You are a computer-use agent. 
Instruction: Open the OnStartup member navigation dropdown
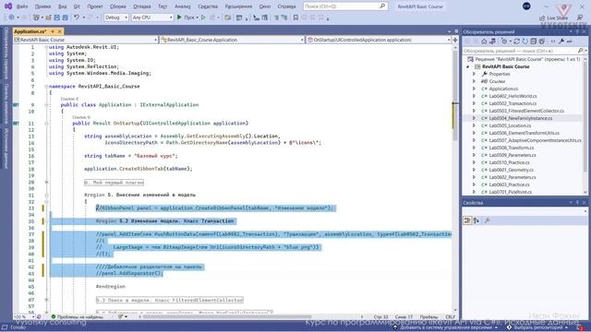tap(379, 40)
